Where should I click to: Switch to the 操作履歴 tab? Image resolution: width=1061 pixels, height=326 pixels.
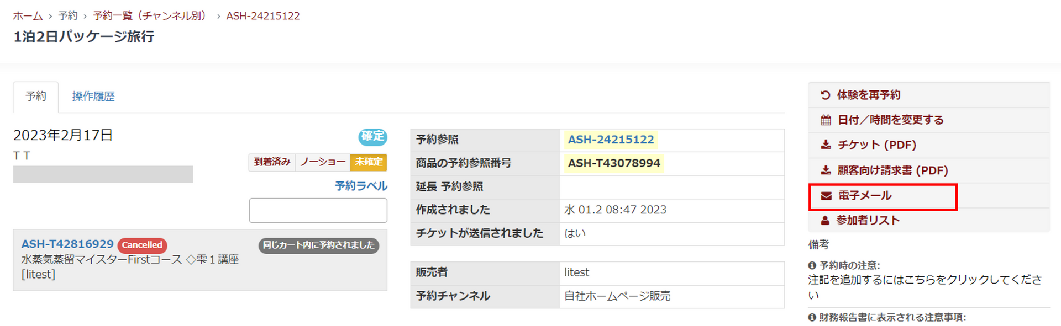click(93, 97)
